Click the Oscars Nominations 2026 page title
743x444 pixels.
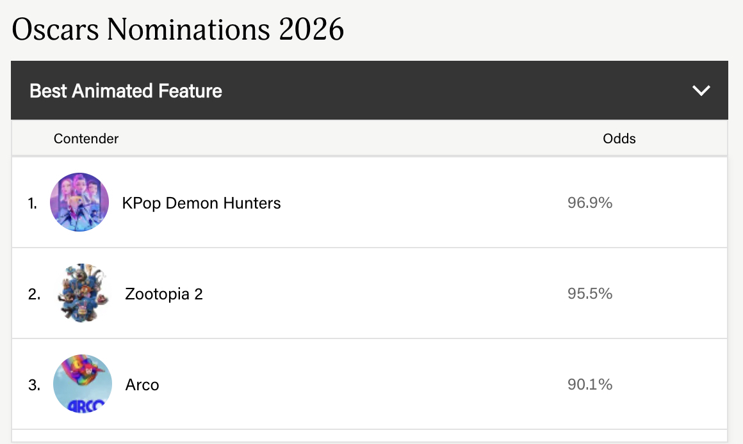[x=178, y=29]
